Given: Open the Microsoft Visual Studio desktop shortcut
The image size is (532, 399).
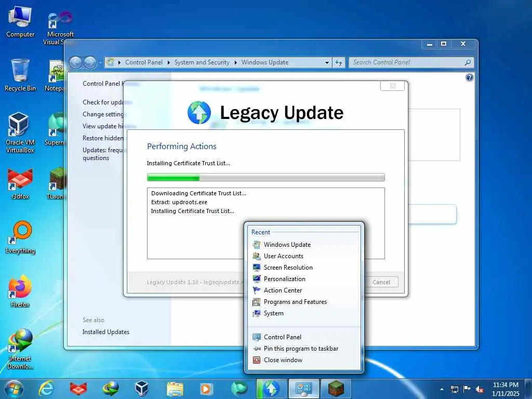Looking at the screenshot, I should point(60,27).
